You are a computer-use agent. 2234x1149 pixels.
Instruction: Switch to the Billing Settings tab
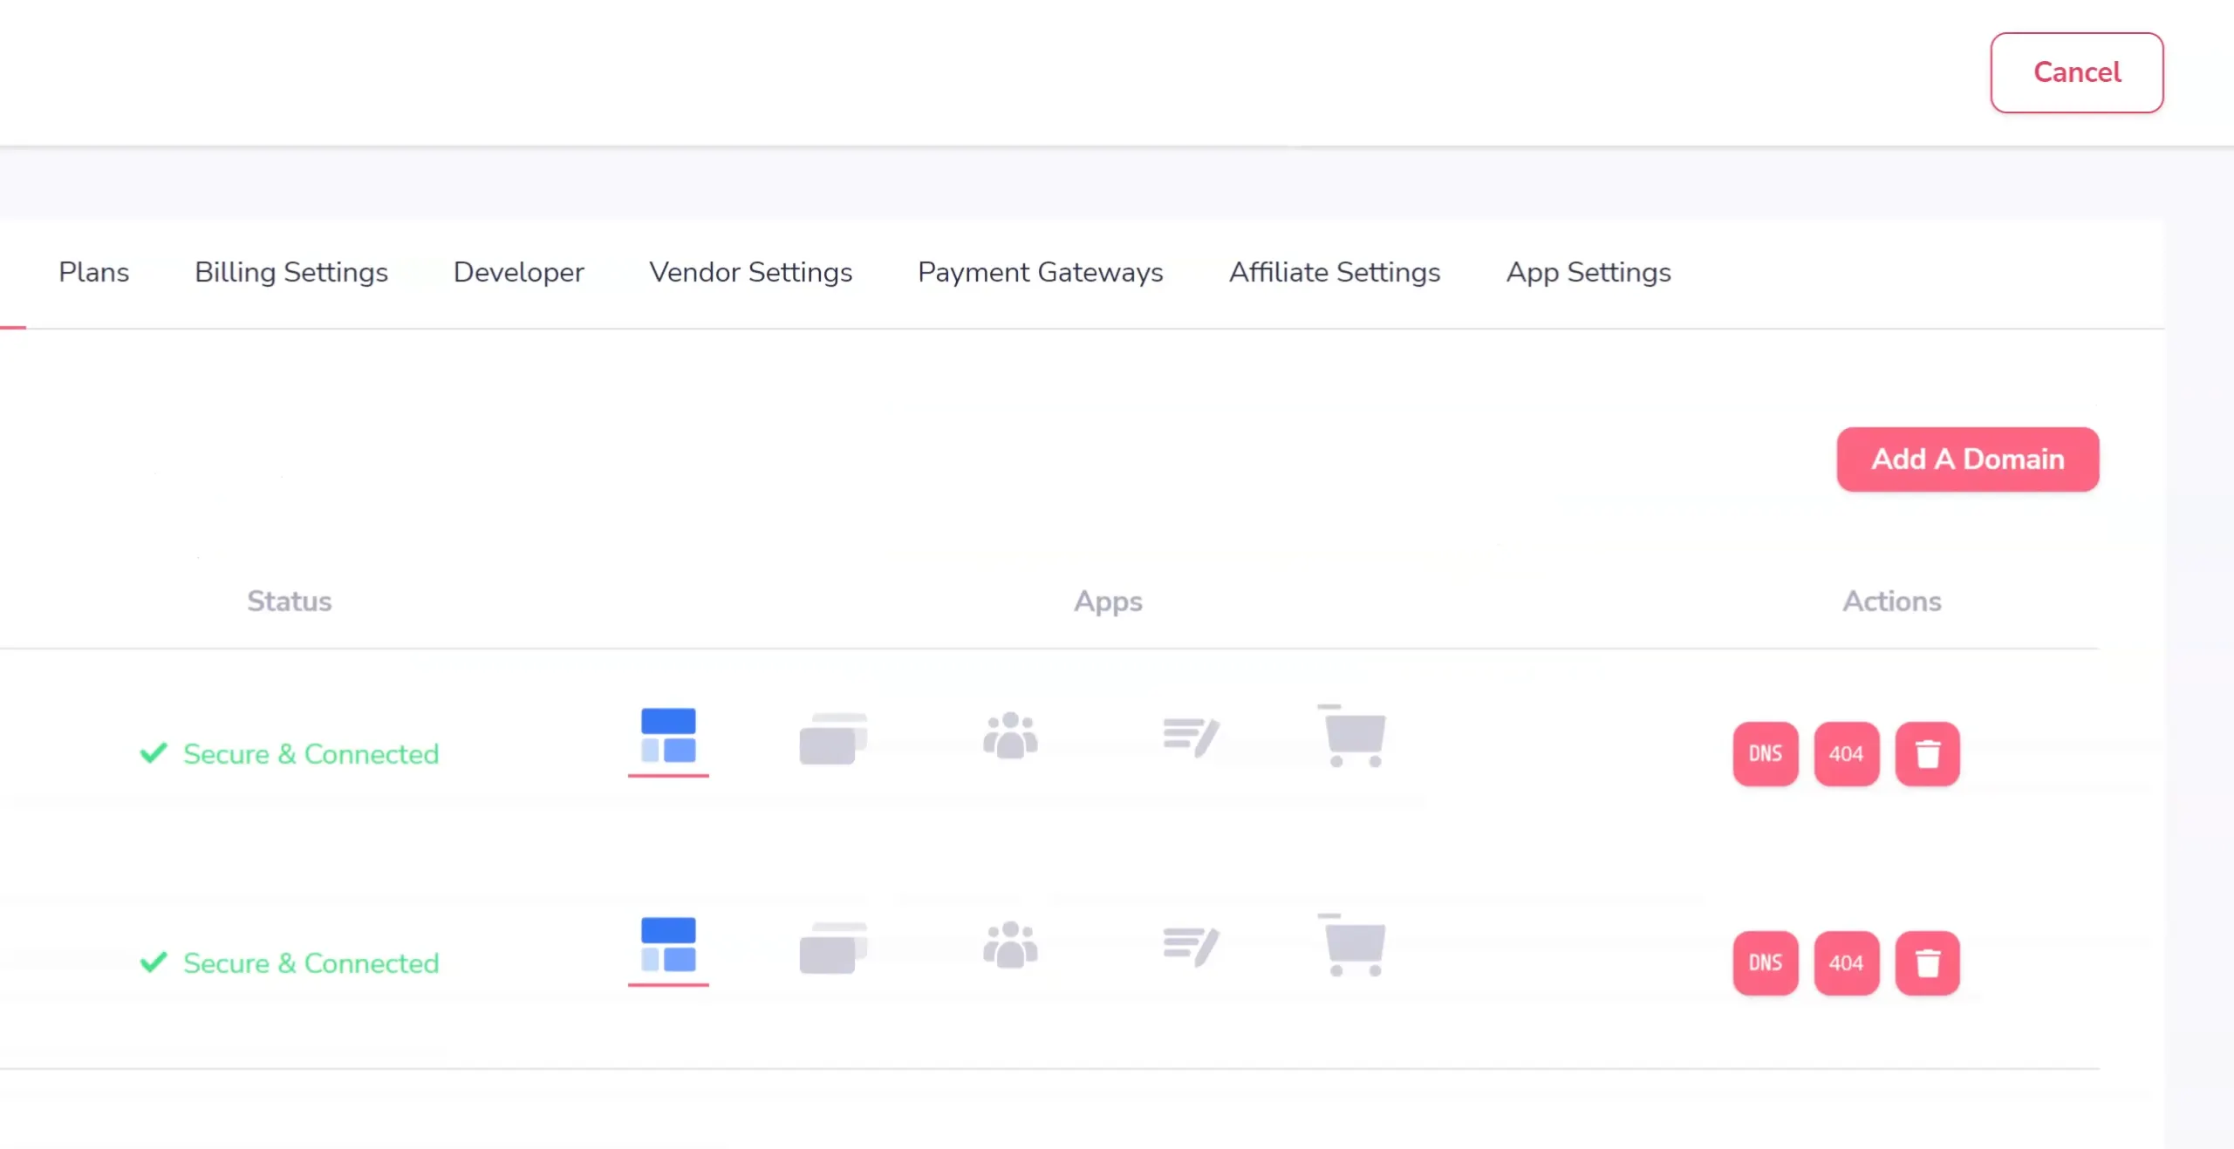[290, 272]
